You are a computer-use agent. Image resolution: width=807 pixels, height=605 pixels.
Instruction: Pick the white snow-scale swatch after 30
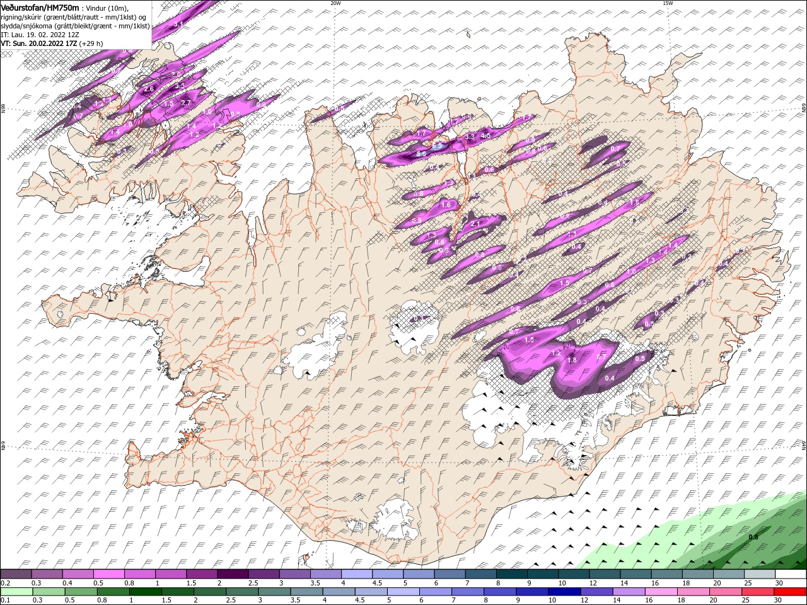(x=790, y=574)
